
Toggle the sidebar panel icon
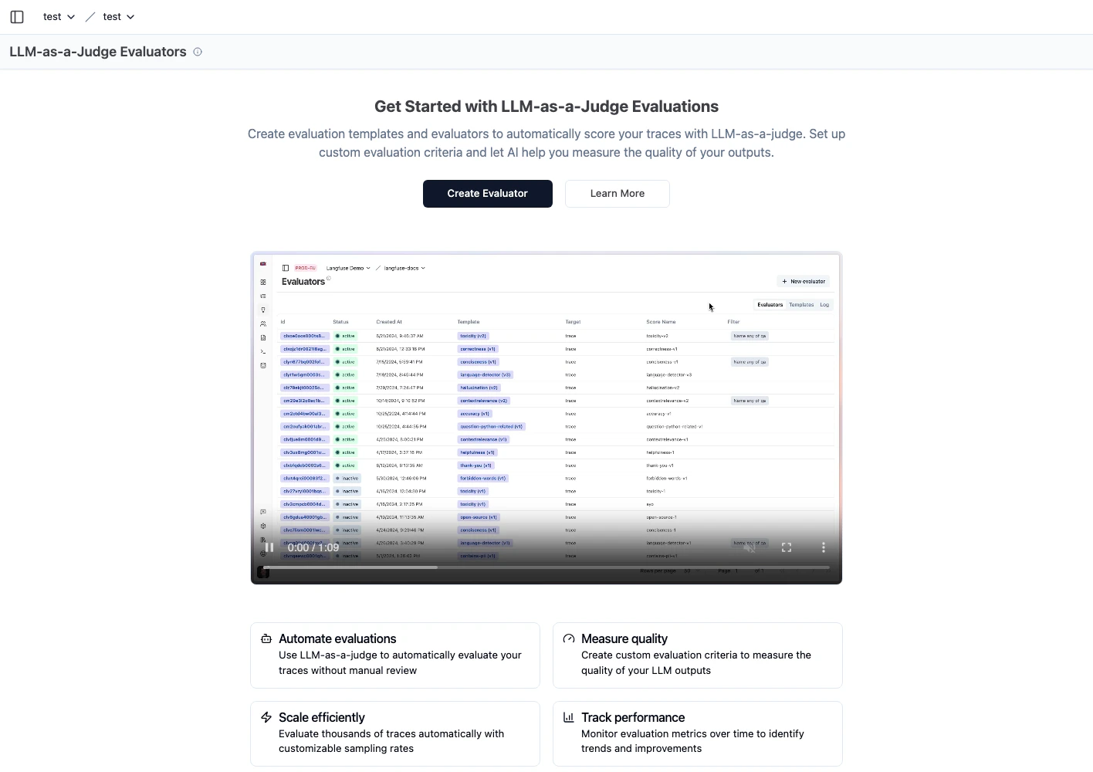pyautogui.click(x=17, y=16)
